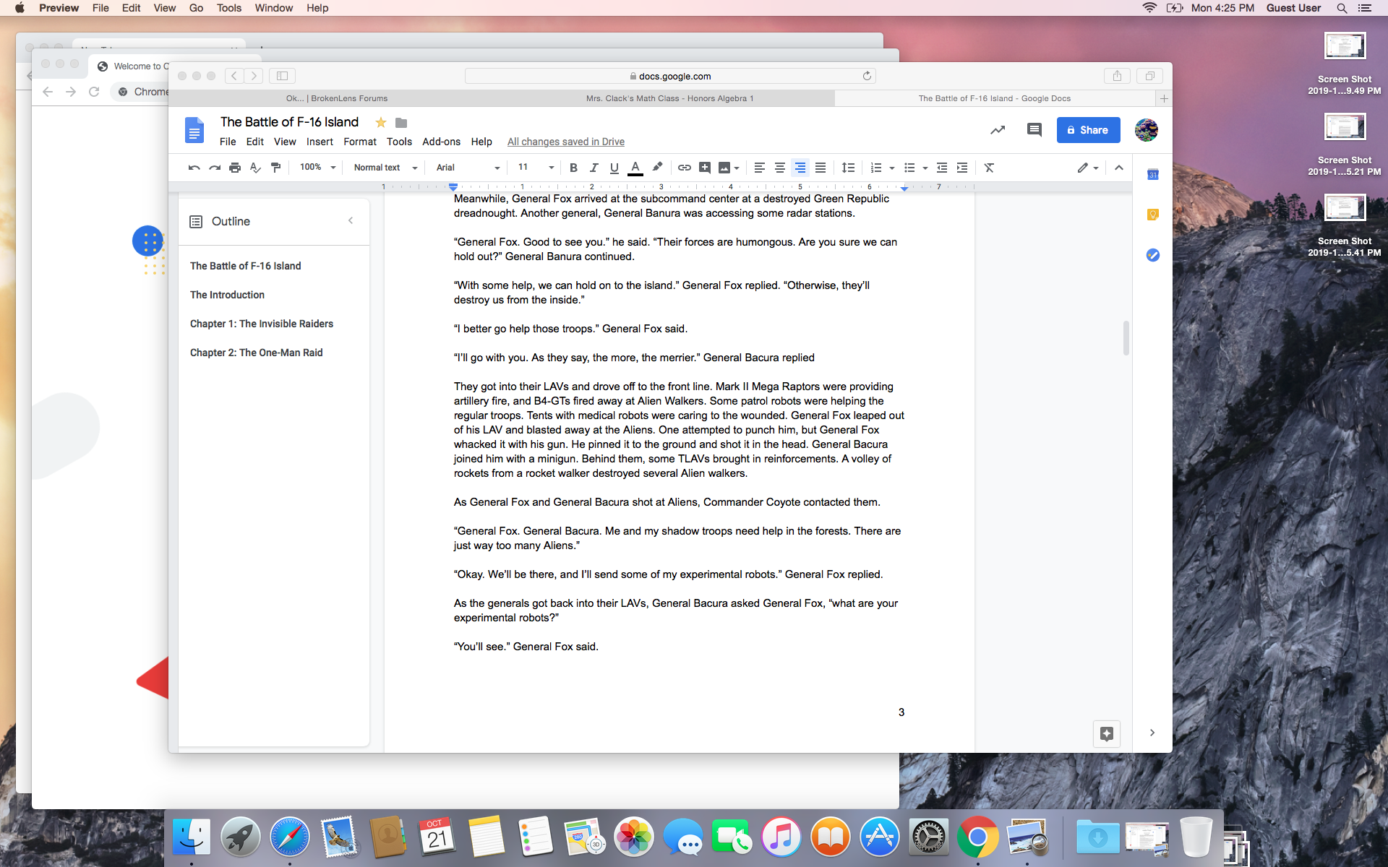Open Google Keep side panel icon
Viewport: 1388px width, 867px height.
1153,215
